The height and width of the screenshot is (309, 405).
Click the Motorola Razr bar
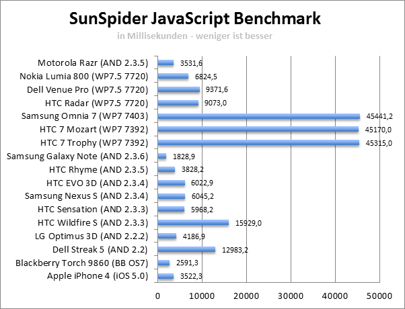[x=165, y=62]
